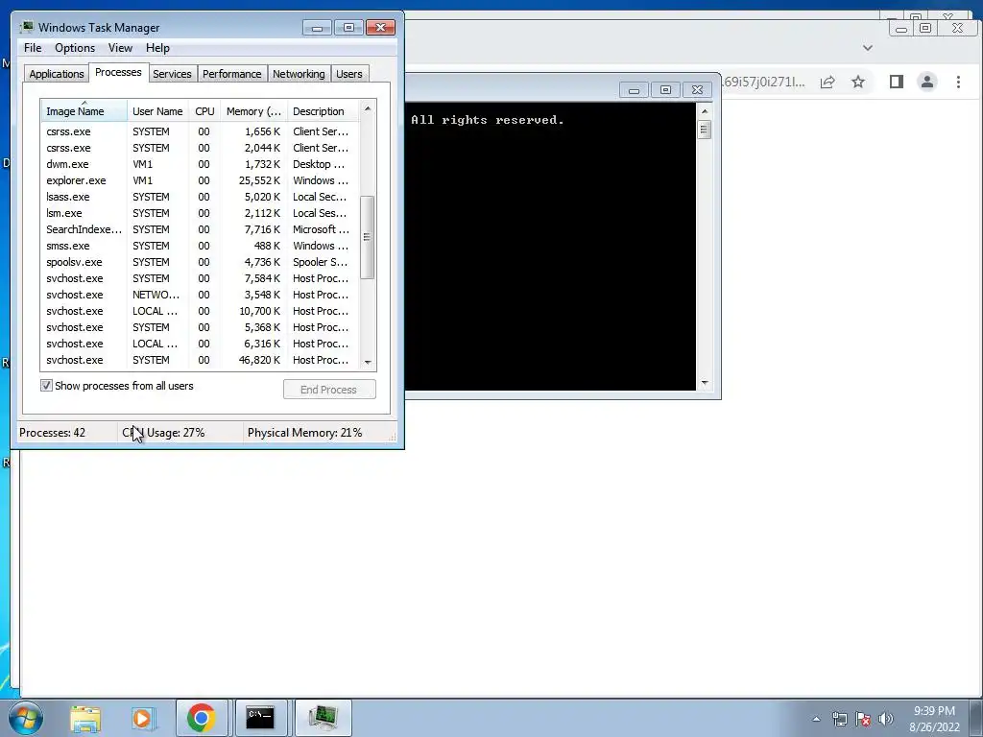Select svchost.exe using 46,820 K

[x=200, y=360]
